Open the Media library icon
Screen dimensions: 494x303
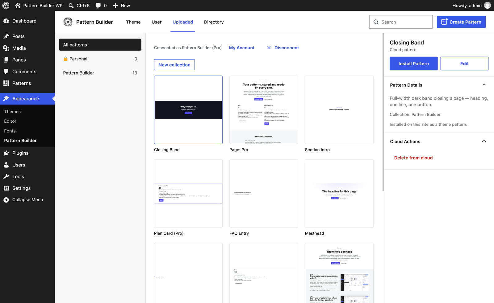point(6,48)
